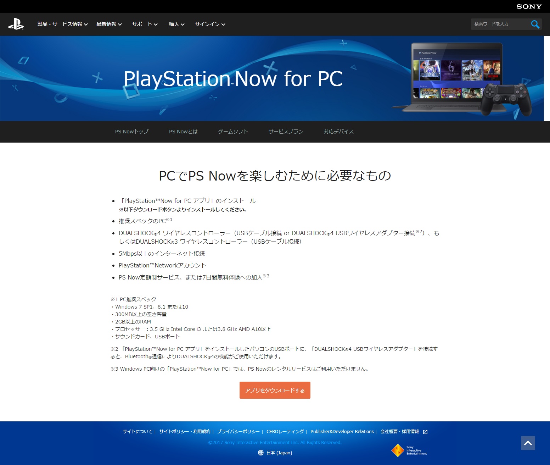Open the 購入 dropdown menu

pos(177,24)
